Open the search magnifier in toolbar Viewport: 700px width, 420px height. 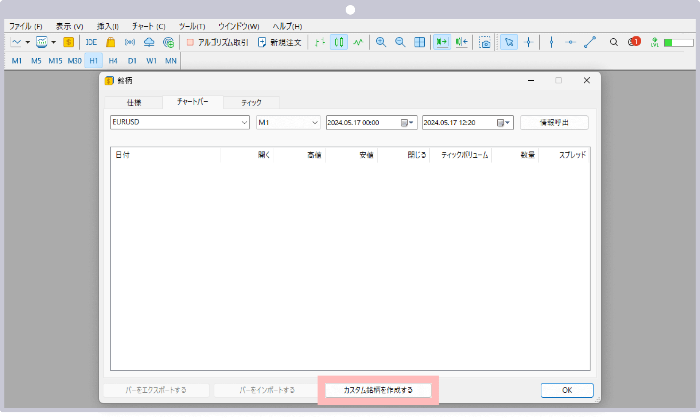(614, 42)
